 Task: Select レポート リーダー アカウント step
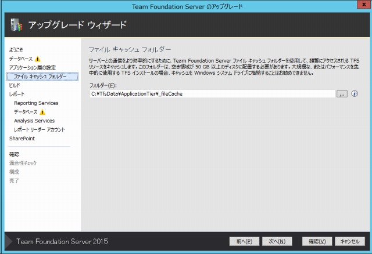(40, 130)
